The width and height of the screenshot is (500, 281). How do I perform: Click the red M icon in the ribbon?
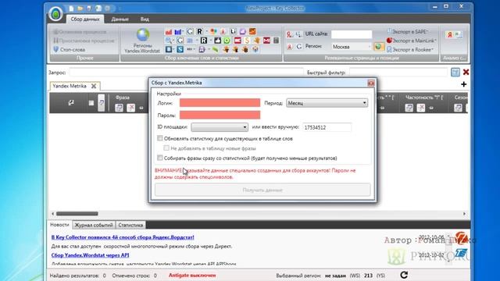pos(266,41)
